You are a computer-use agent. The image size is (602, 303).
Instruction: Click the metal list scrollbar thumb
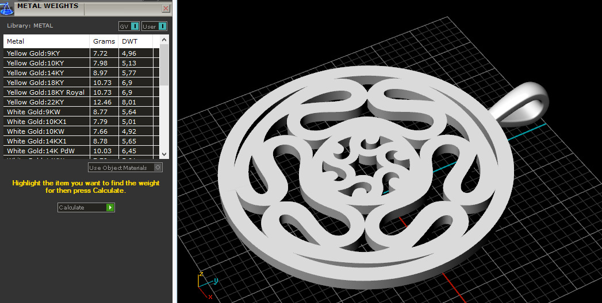(164, 64)
